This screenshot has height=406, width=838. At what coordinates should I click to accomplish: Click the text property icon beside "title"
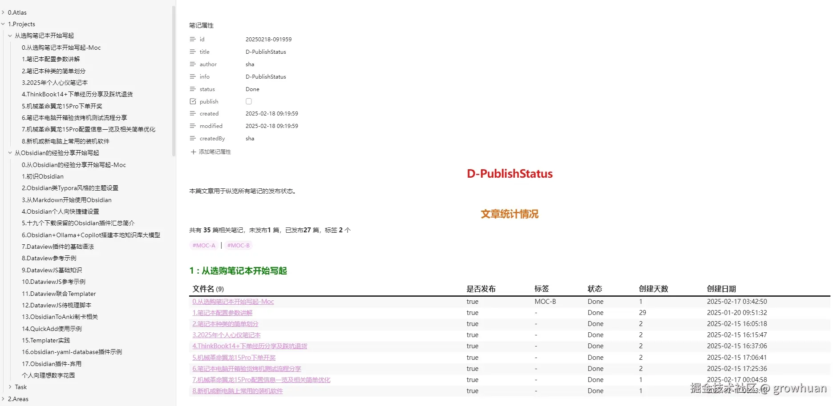click(x=193, y=52)
